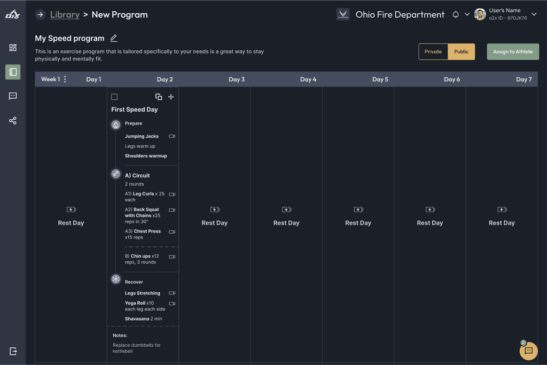
Task: Go back to Library breadcrumb link
Action: 65,14
